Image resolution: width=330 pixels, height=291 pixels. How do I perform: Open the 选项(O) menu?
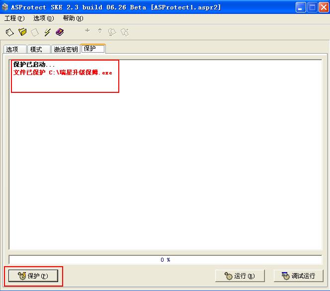44,18
